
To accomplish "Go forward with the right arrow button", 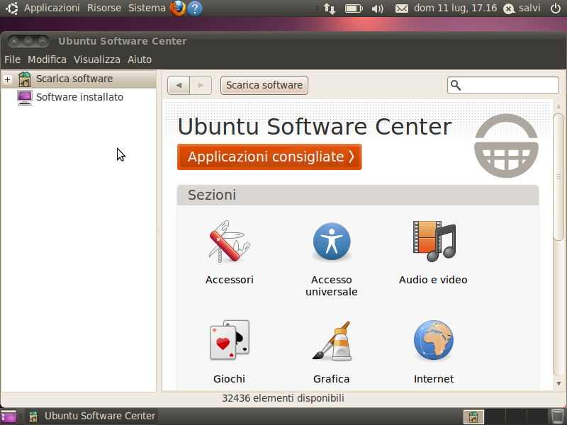I will coord(201,85).
